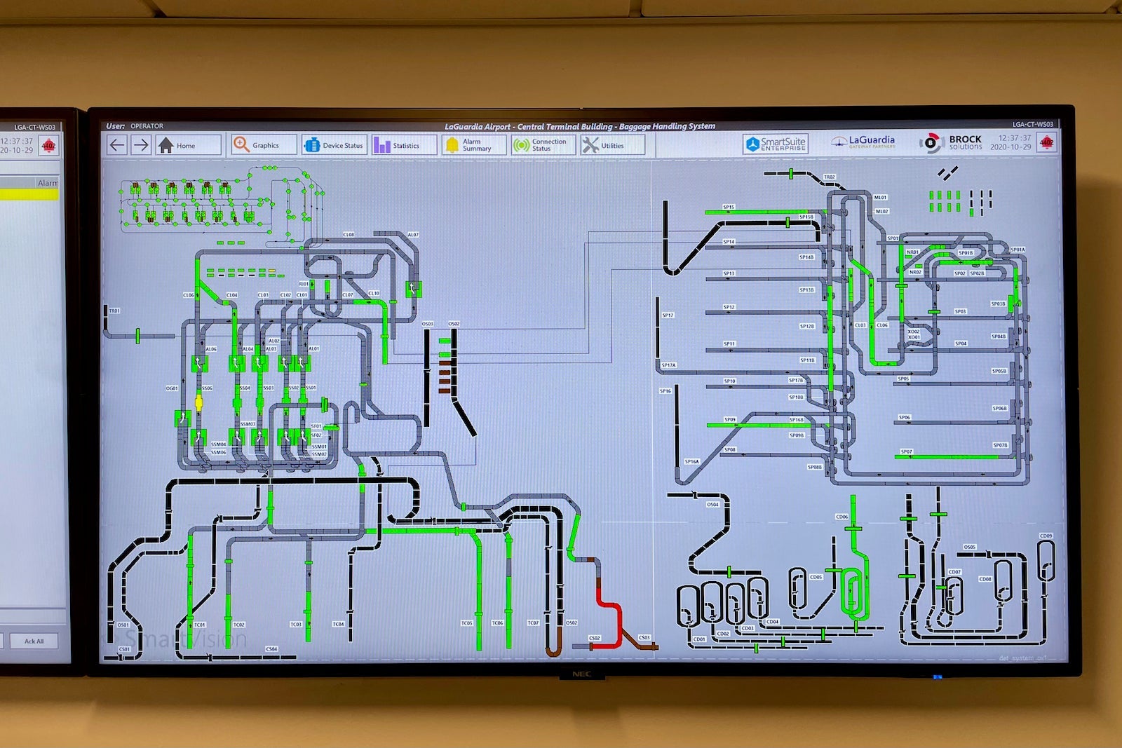Image resolution: width=1122 pixels, height=748 pixels.
Task: Open the Device Status view
Action: [334, 145]
